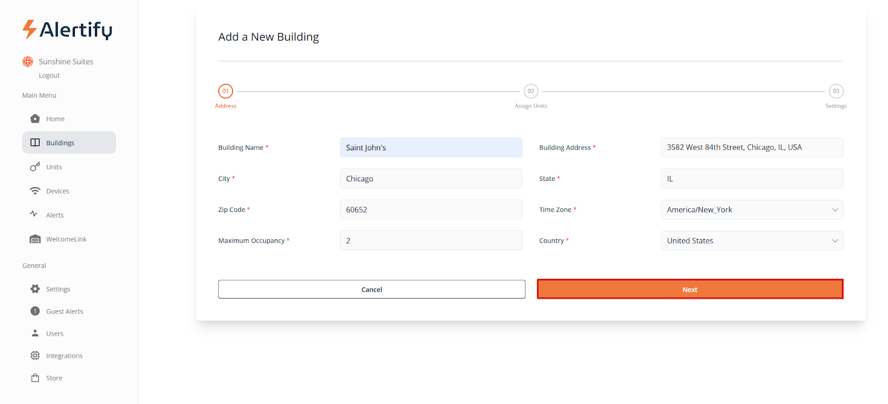Open the Country dropdown
The width and height of the screenshot is (888, 404).
[751, 241]
